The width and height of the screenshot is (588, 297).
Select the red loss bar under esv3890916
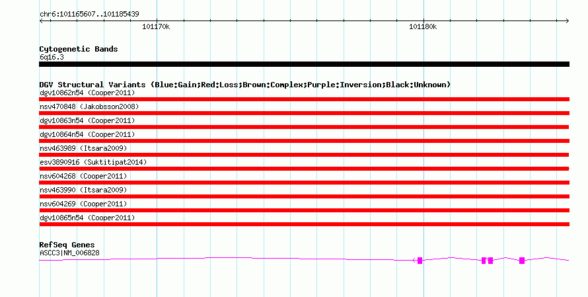[x=304, y=169]
